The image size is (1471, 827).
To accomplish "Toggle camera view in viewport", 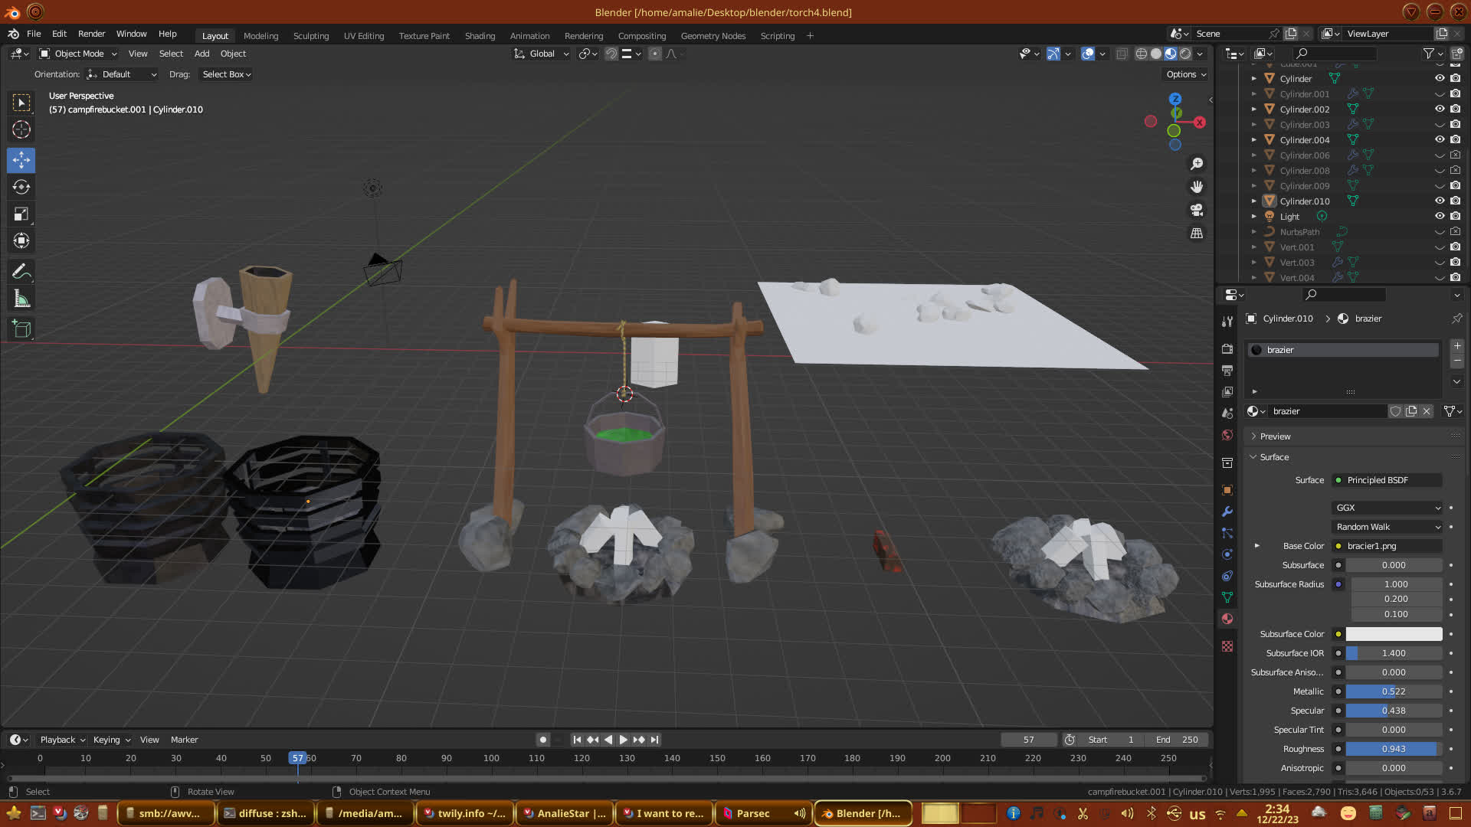I will coord(1196,210).
